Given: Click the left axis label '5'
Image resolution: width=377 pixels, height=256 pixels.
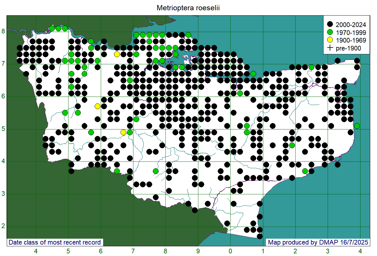Looking at the screenshot, I should (3, 129).
